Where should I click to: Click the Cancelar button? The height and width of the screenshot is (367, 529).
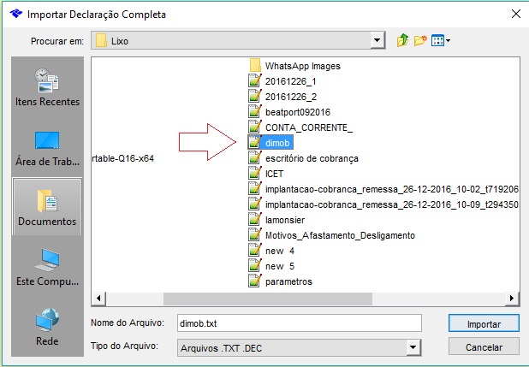click(483, 346)
